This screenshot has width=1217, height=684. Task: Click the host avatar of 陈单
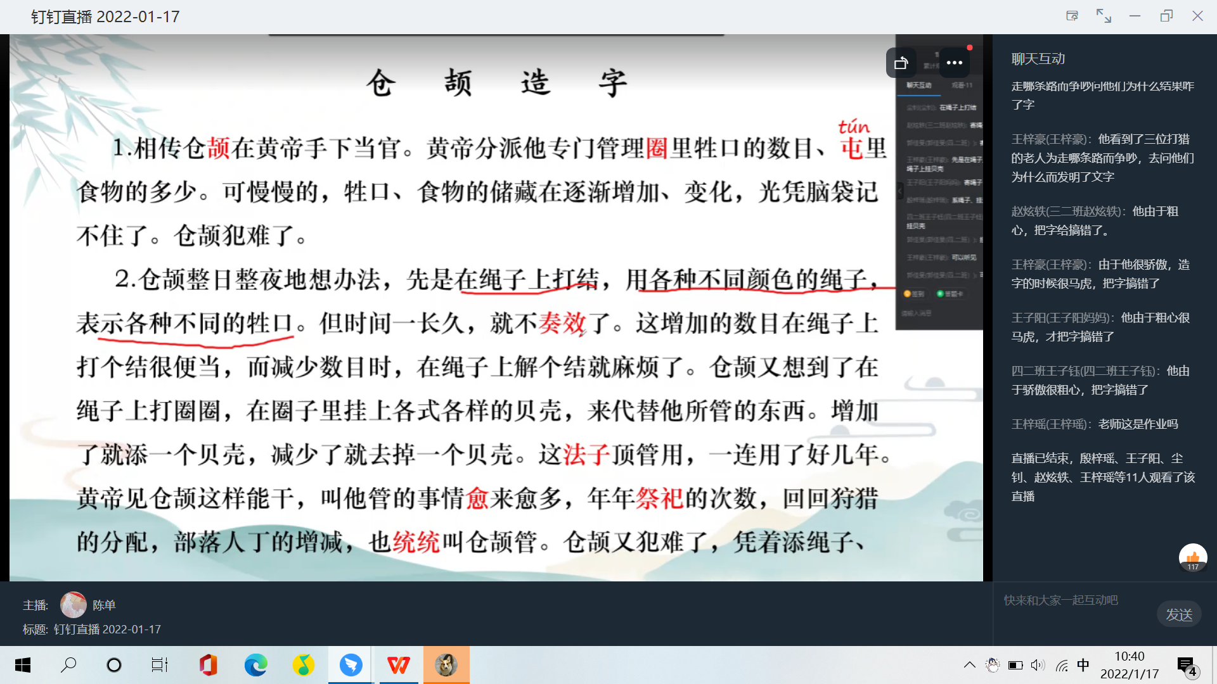pyautogui.click(x=74, y=605)
